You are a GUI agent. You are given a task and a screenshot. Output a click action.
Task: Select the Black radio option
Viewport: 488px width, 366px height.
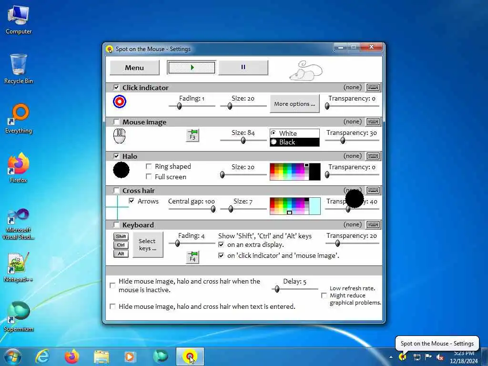click(274, 142)
